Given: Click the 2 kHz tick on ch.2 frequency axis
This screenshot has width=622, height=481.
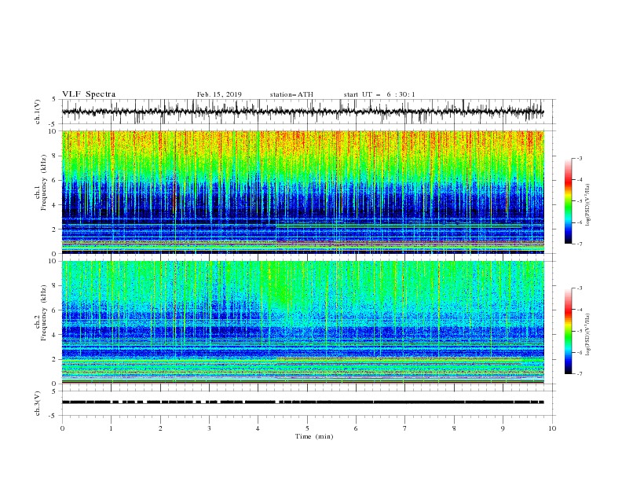Looking at the screenshot, I should click(54, 359).
